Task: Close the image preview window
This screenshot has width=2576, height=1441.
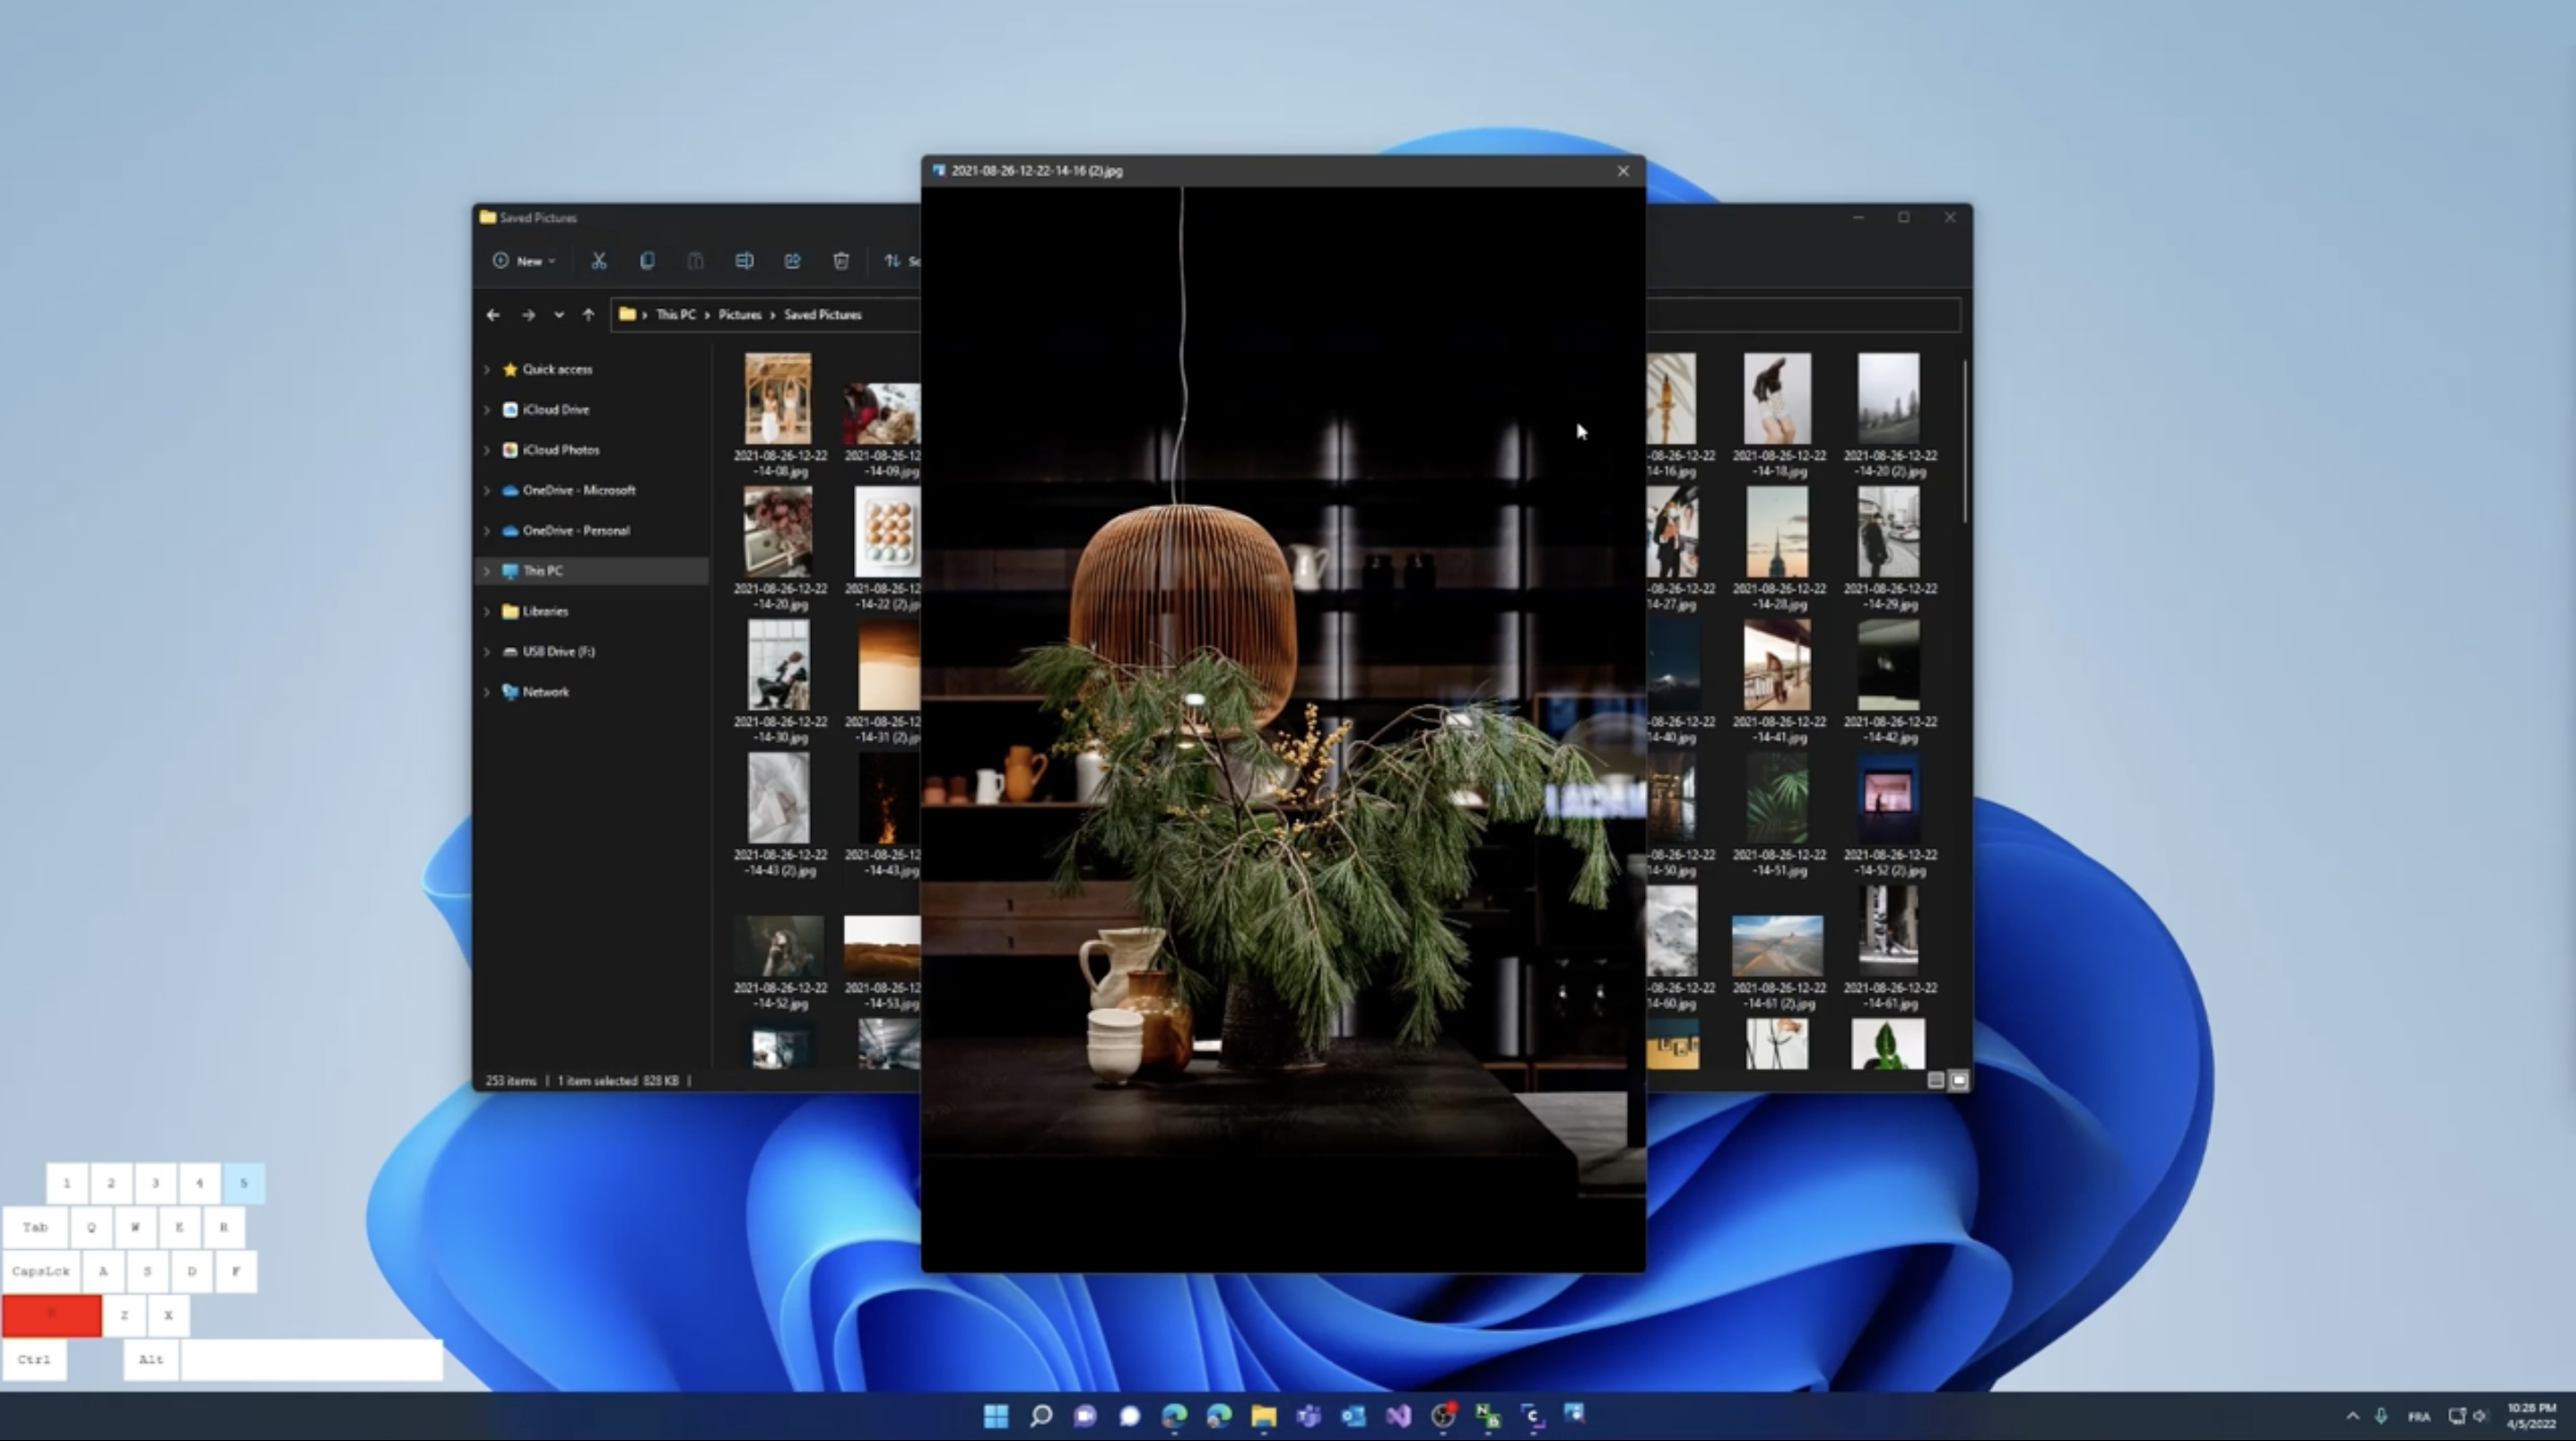Action: click(x=1622, y=171)
